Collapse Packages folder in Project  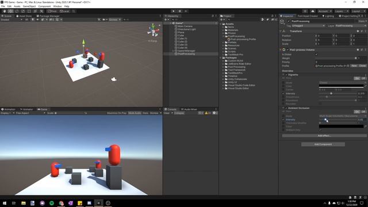pos(221,57)
